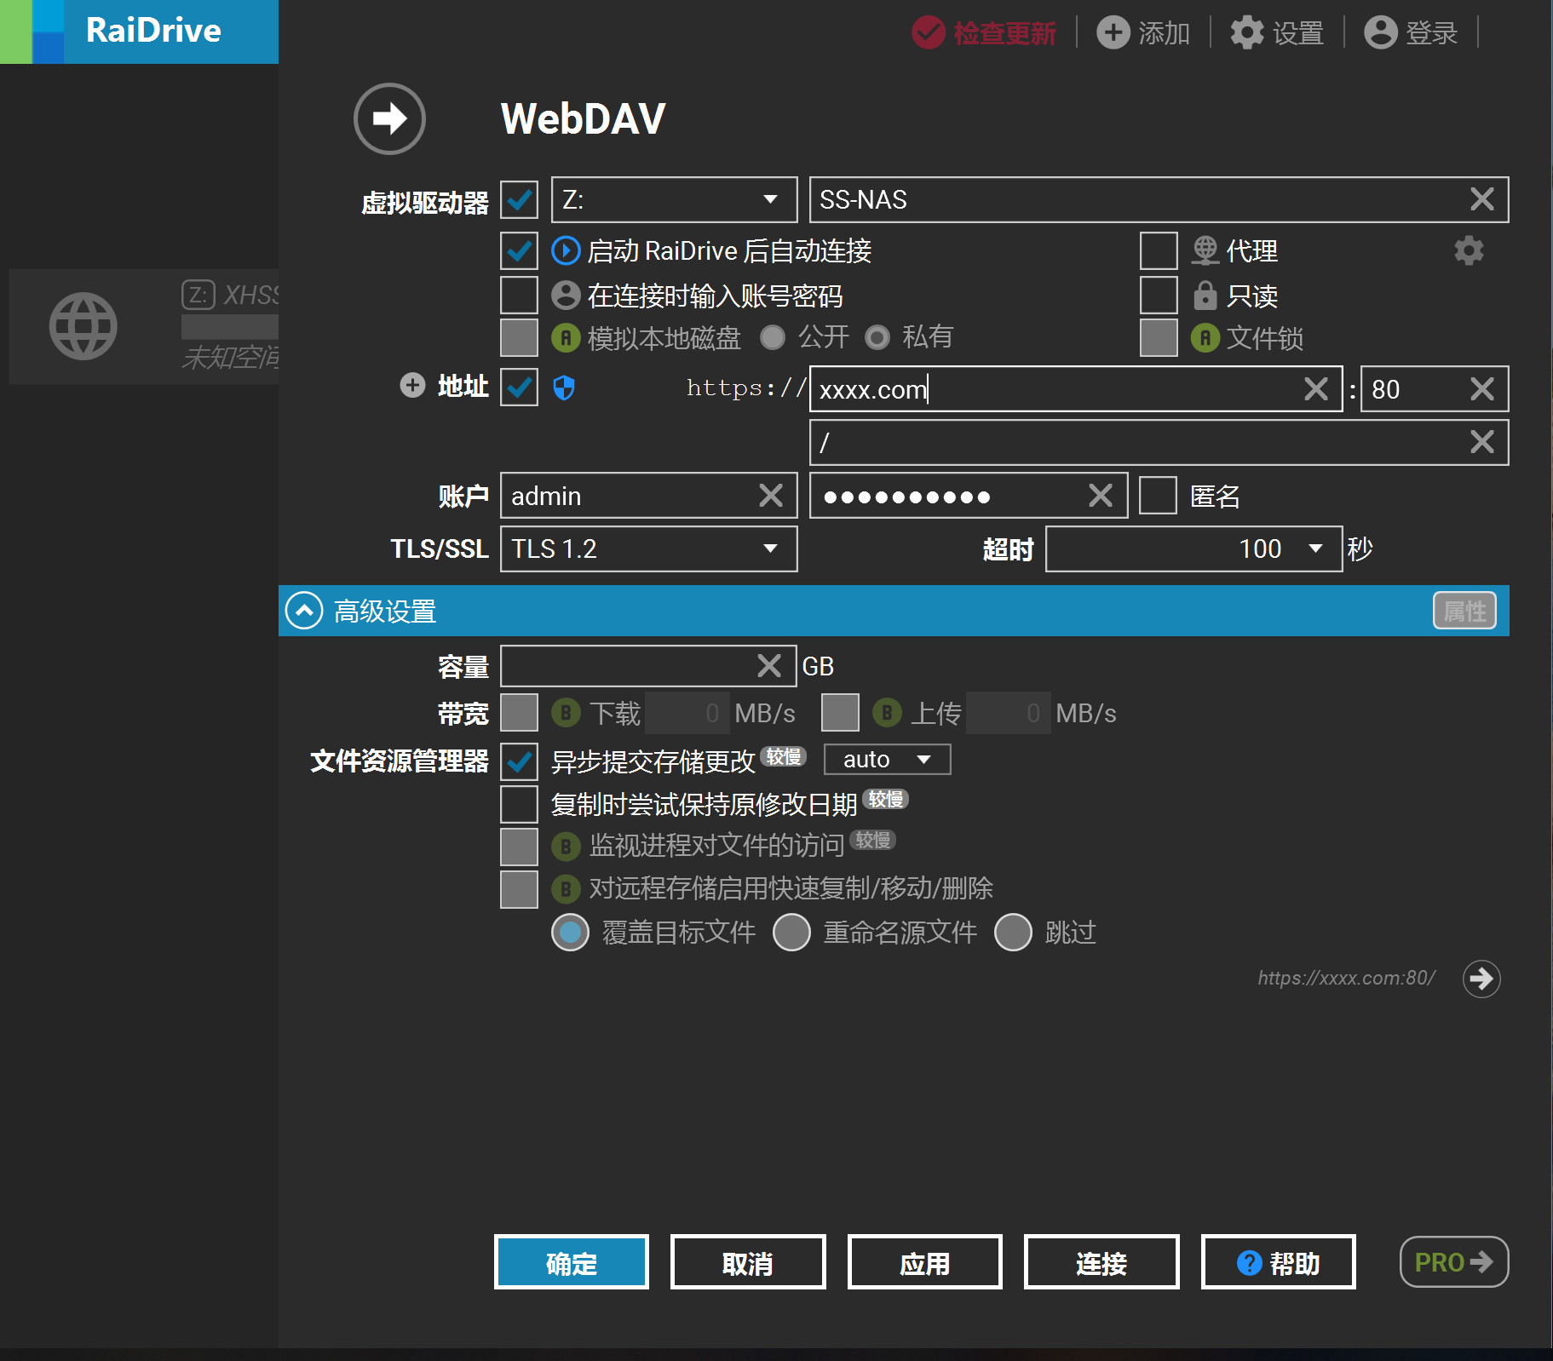Click the globe icon of the Z: drive in sidebar

[x=83, y=326]
